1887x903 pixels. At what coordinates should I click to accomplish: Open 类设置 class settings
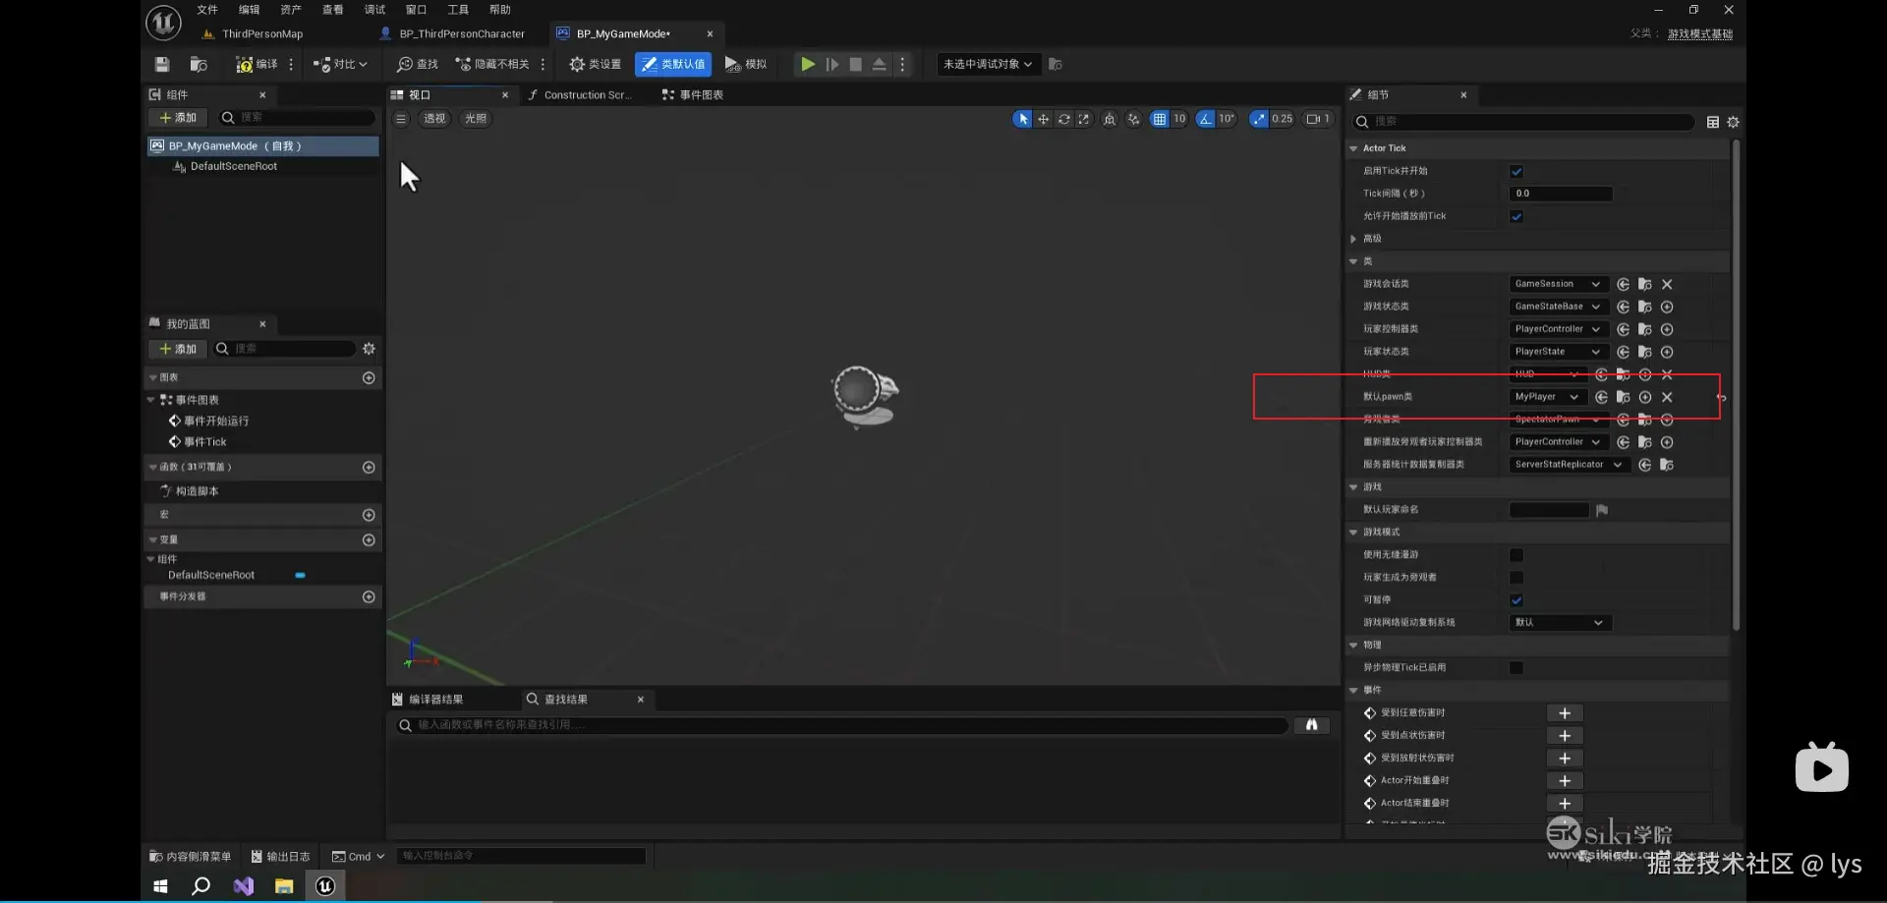pos(596,64)
